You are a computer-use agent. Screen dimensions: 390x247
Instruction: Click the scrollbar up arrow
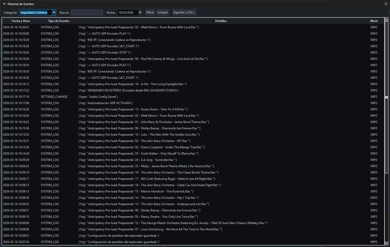click(x=386, y=19)
